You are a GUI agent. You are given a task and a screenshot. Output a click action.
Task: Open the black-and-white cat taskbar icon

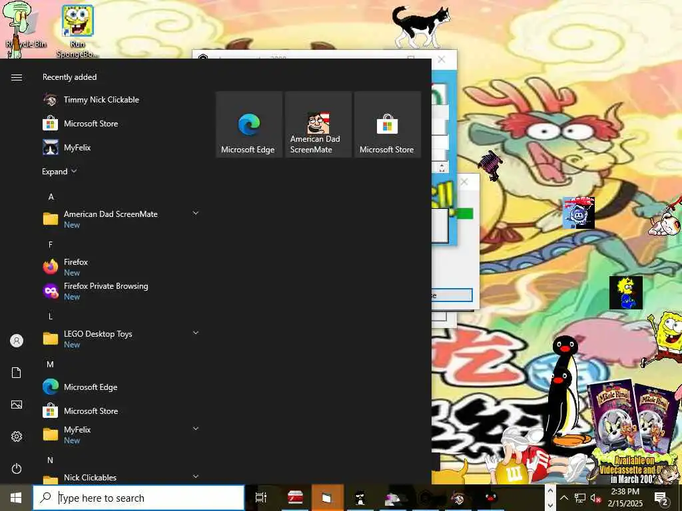point(360,498)
